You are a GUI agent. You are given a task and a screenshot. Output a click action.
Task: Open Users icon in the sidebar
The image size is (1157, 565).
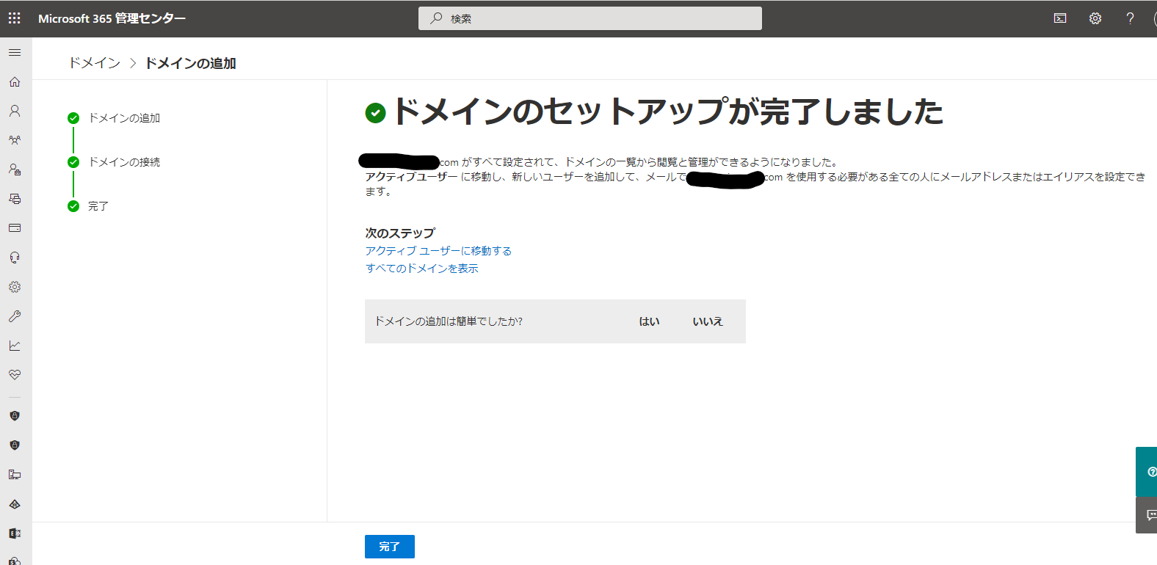(15, 111)
